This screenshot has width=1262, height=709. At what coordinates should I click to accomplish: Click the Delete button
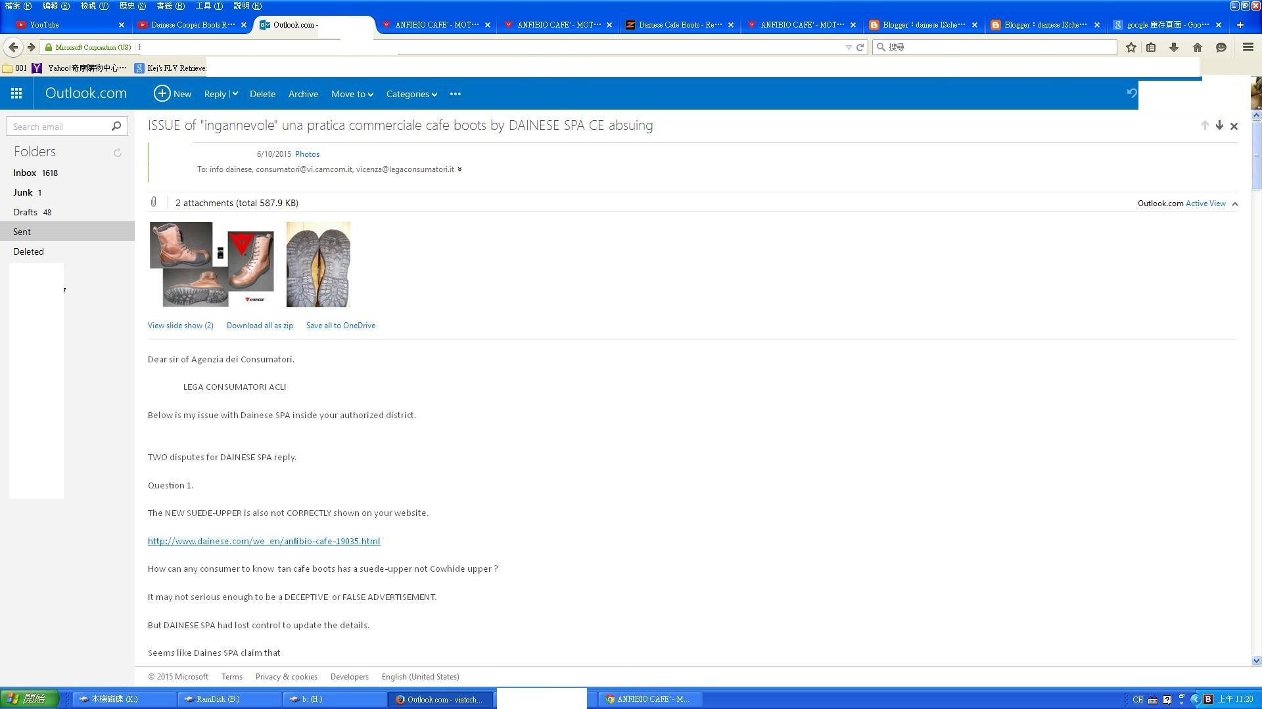[262, 94]
